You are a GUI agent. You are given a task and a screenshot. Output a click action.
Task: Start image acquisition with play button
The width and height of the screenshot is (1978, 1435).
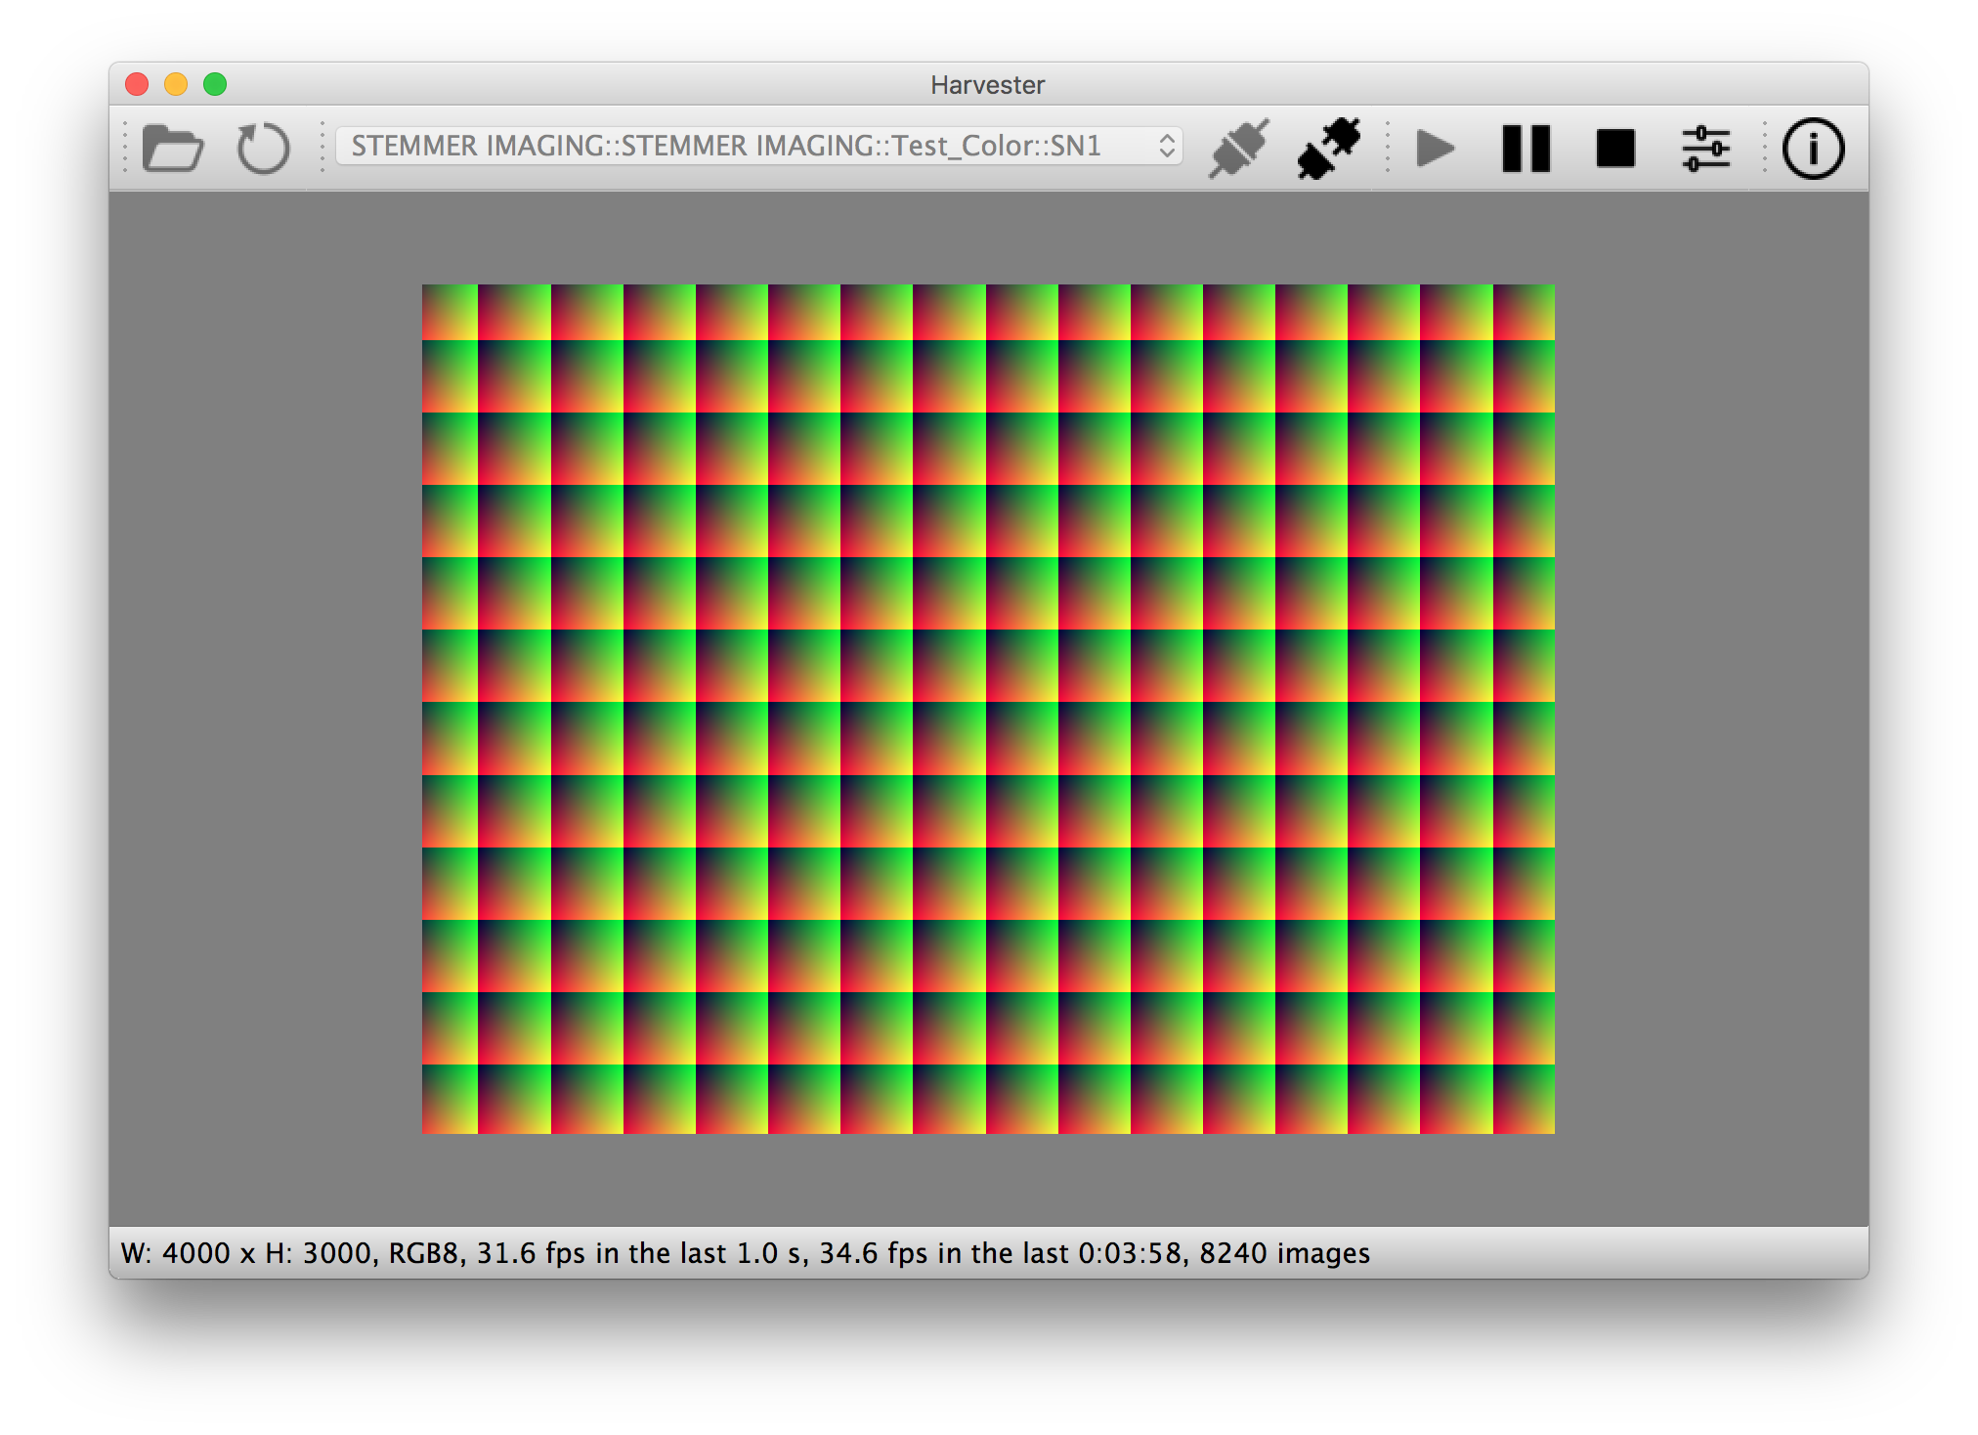pyautogui.click(x=1436, y=149)
